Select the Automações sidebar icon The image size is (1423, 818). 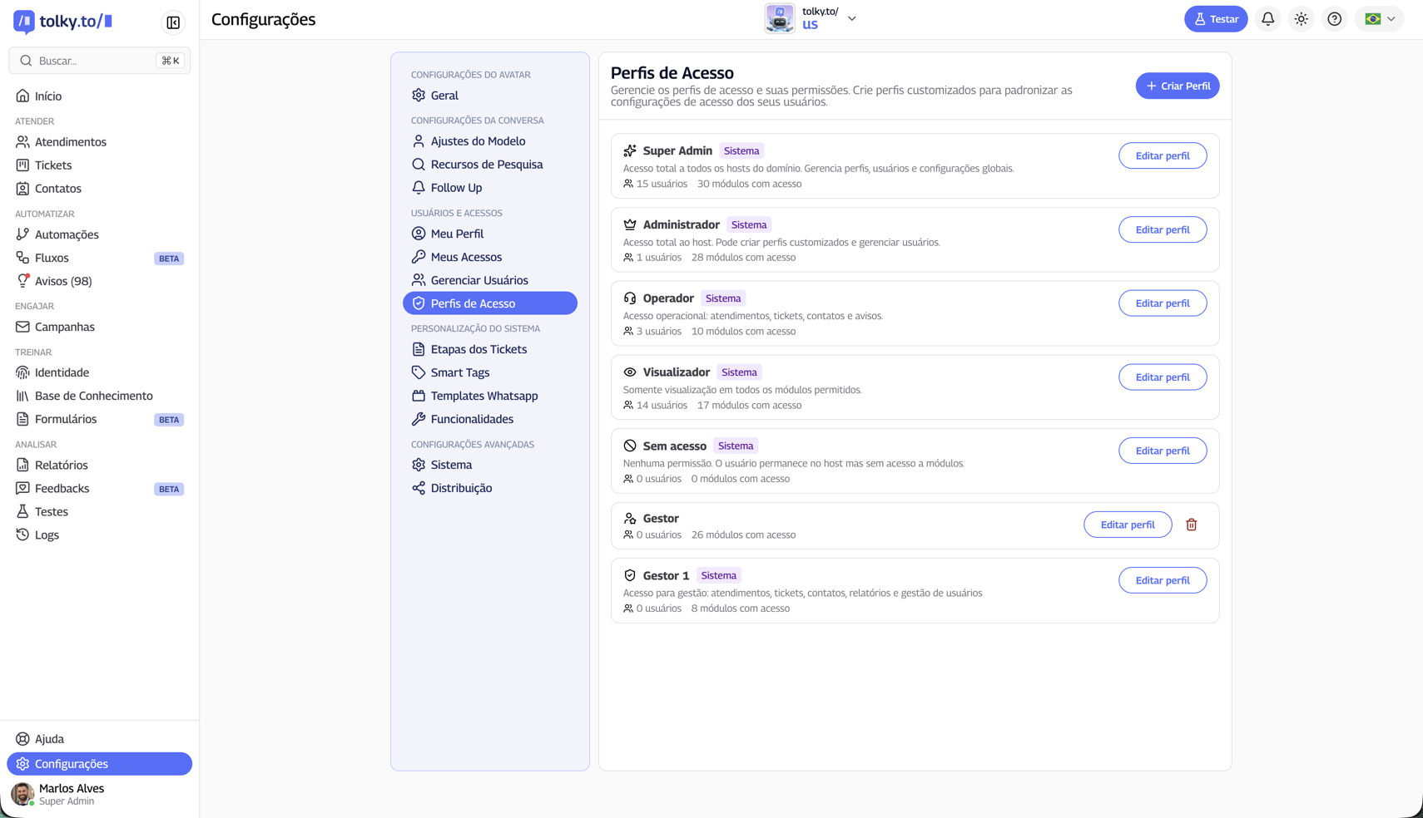(x=22, y=234)
